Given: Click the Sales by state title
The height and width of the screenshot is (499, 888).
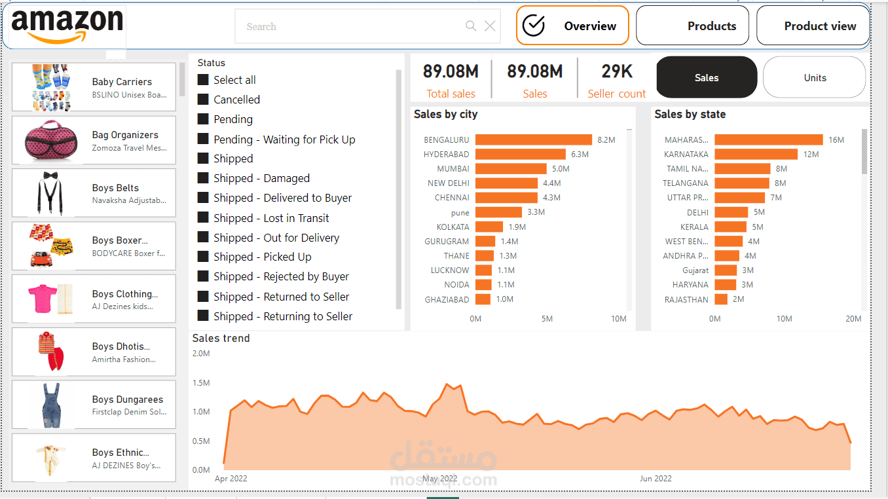Looking at the screenshot, I should [x=690, y=114].
